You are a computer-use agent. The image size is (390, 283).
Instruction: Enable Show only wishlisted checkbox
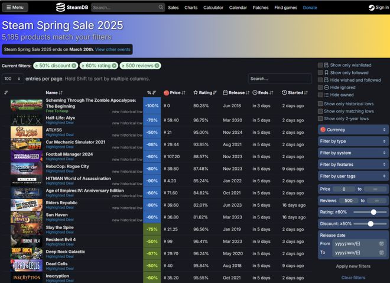pos(320,65)
